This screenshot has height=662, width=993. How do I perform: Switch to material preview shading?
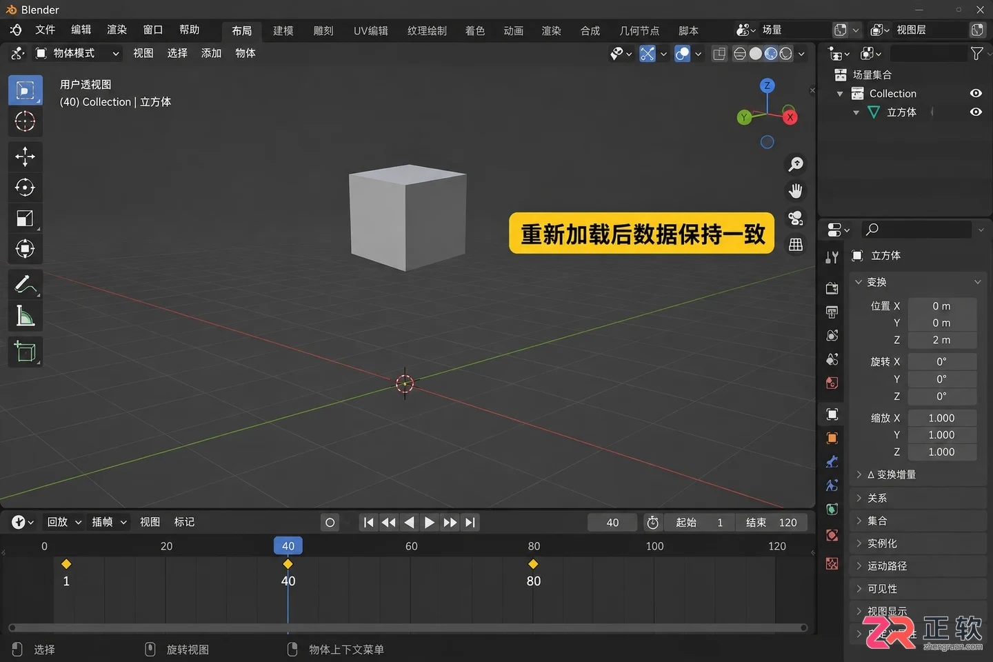(x=771, y=53)
